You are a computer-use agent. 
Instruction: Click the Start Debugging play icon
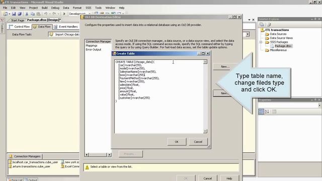point(64,14)
